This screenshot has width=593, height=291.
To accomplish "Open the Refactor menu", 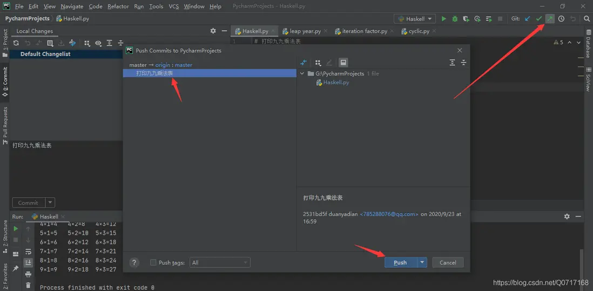I will [118, 6].
